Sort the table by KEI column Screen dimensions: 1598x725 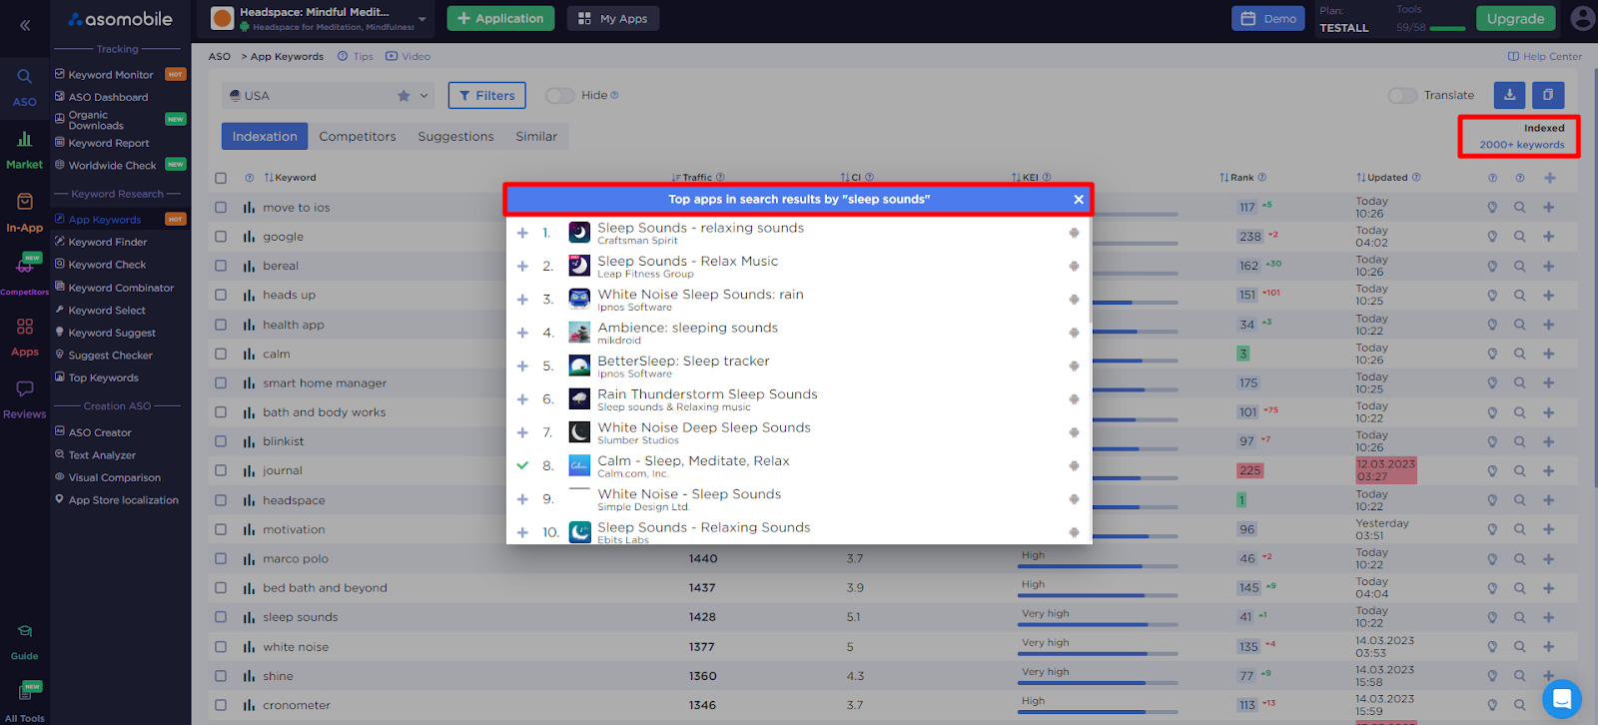pyautogui.click(x=1025, y=178)
